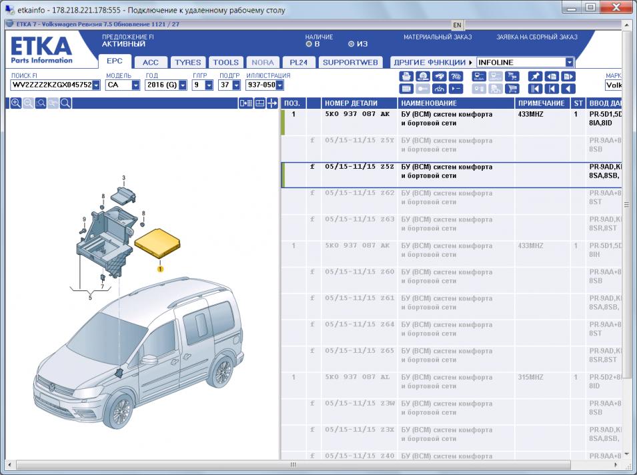Click the upper shopping cart icon

[x=512, y=77]
